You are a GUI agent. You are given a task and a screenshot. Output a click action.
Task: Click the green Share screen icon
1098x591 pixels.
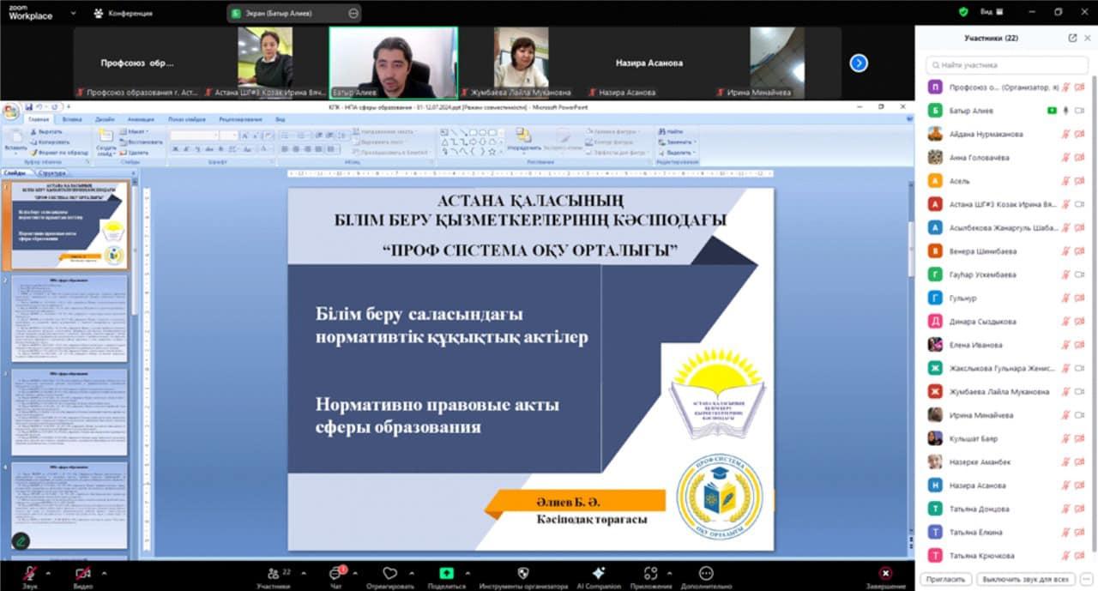pos(446,574)
